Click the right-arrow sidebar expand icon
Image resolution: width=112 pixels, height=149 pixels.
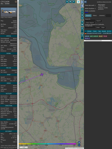tap(82, 2)
